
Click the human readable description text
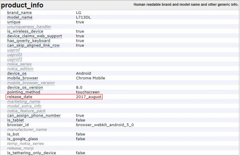[x=186, y=5]
